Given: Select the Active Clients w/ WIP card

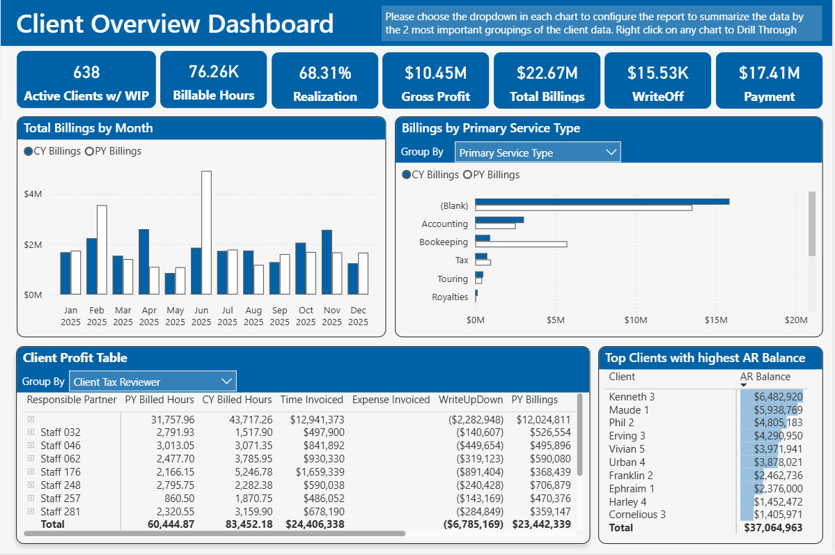Looking at the screenshot, I should [x=86, y=80].
